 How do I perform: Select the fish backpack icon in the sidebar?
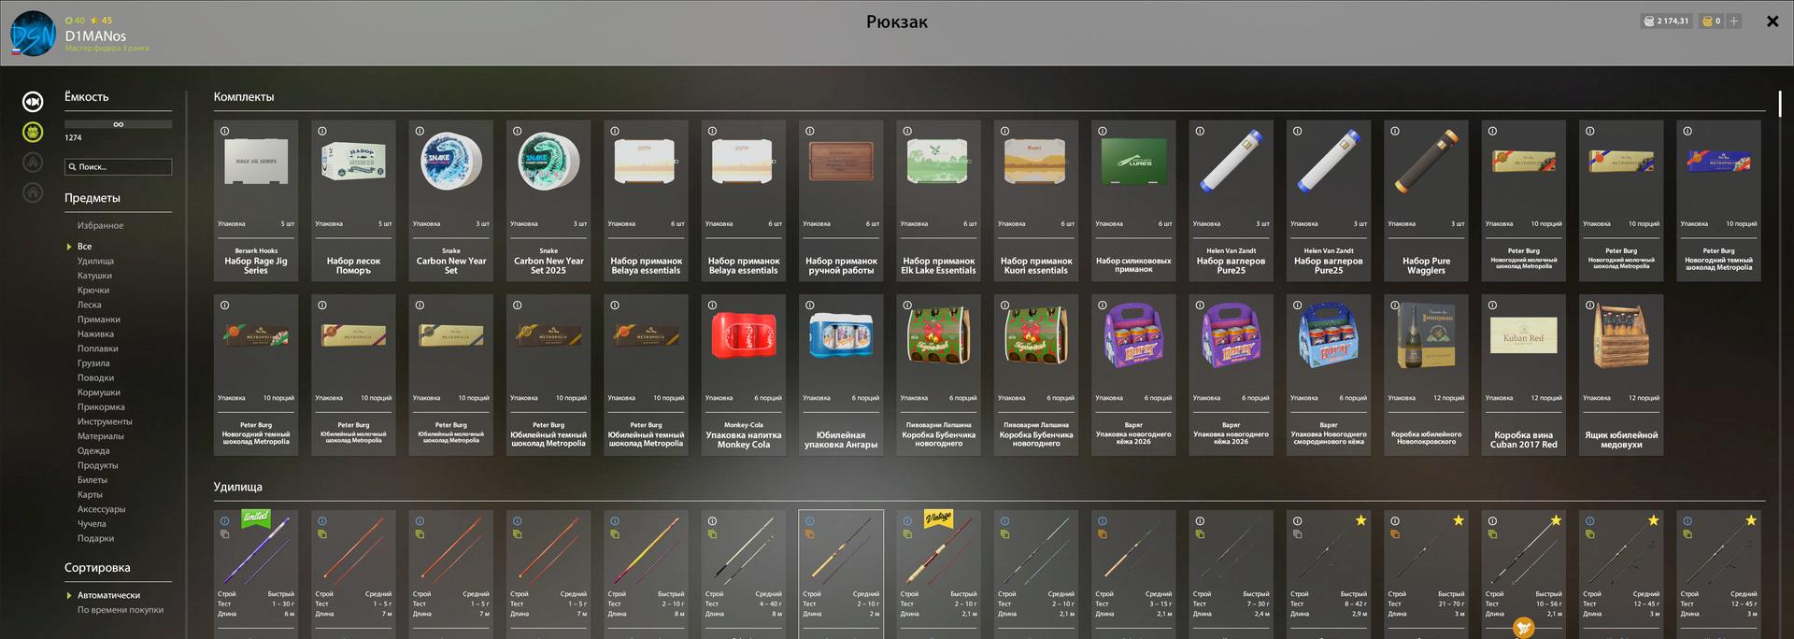point(33,102)
